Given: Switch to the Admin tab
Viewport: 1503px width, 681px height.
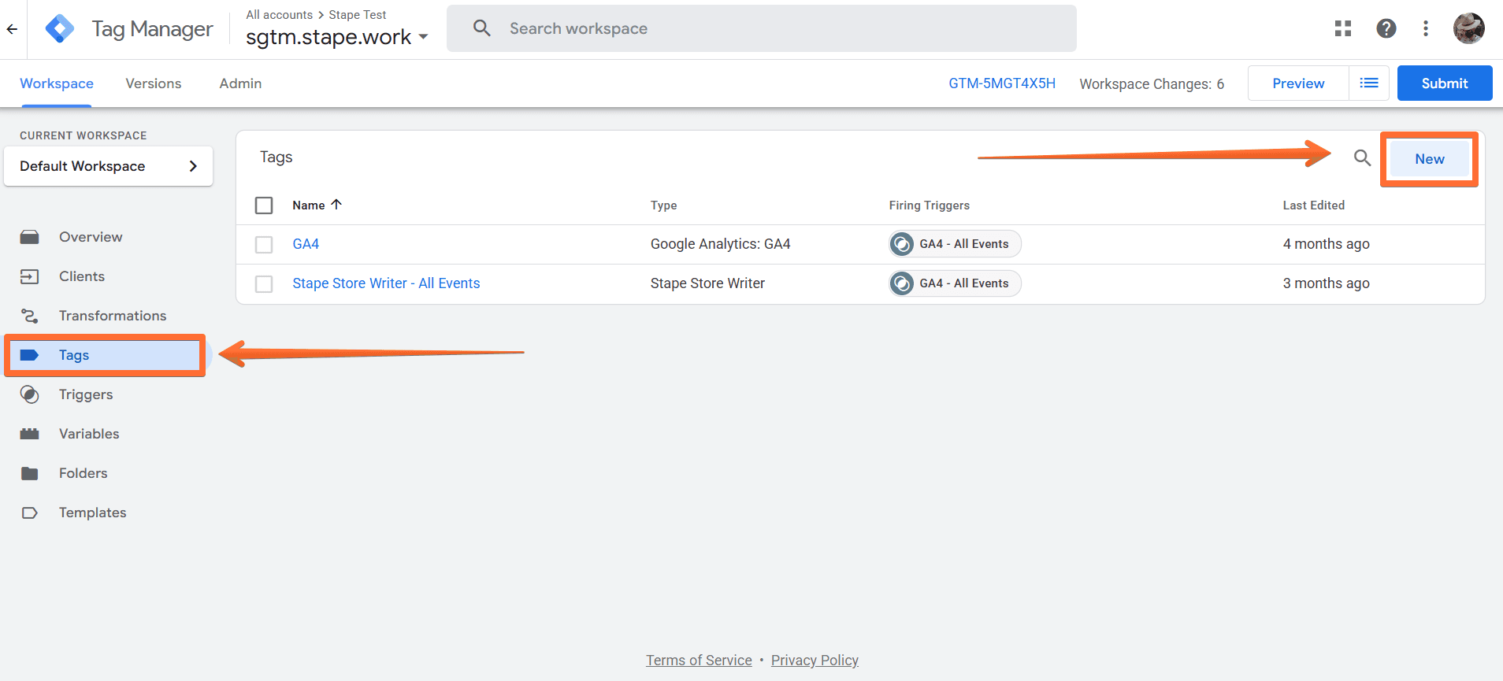Looking at the screenshot, I should point(240,83).
